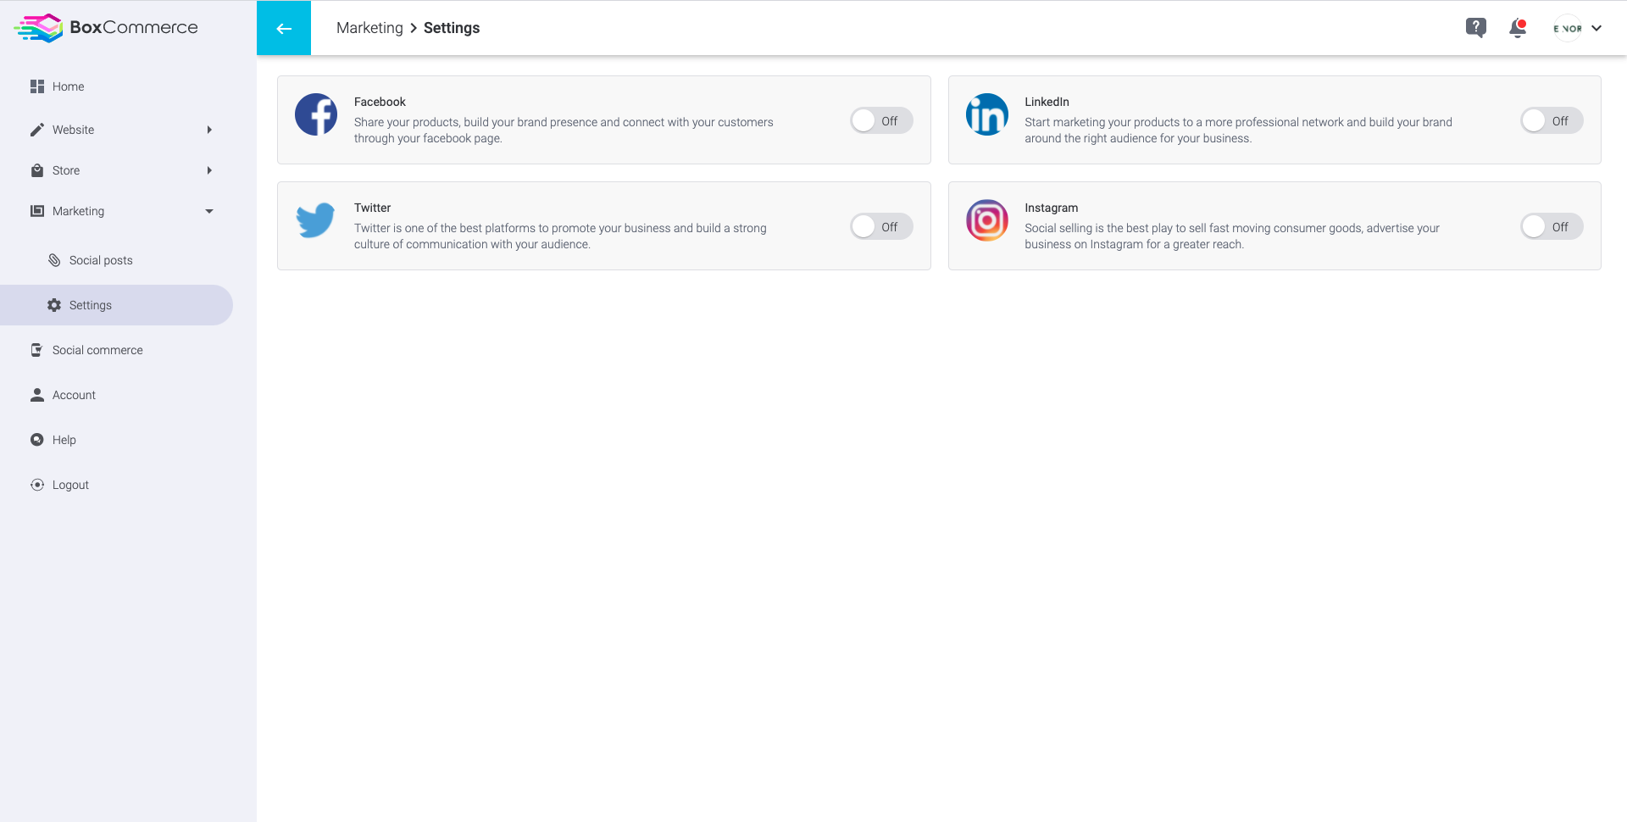Select the Social commerce sidebar icon
Screen dimensions: 1627x822
click(36, 350)
